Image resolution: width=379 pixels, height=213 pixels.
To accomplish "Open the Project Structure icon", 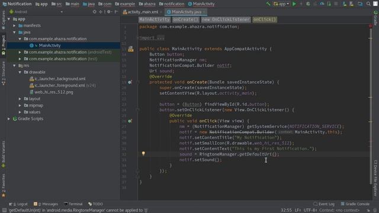I will coord(360,4).
